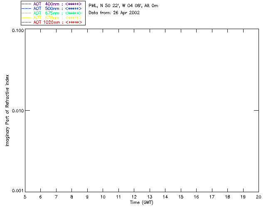Click the PML station location text
This screenshot has height=213, width=266.
tap(123, 6)
